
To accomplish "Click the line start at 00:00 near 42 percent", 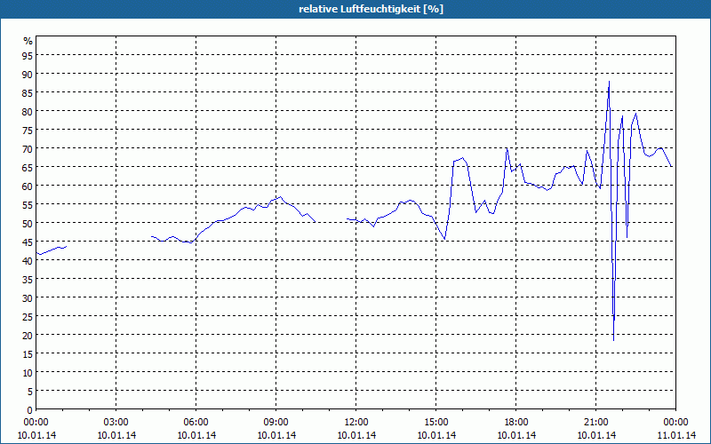I will (37, 253).
